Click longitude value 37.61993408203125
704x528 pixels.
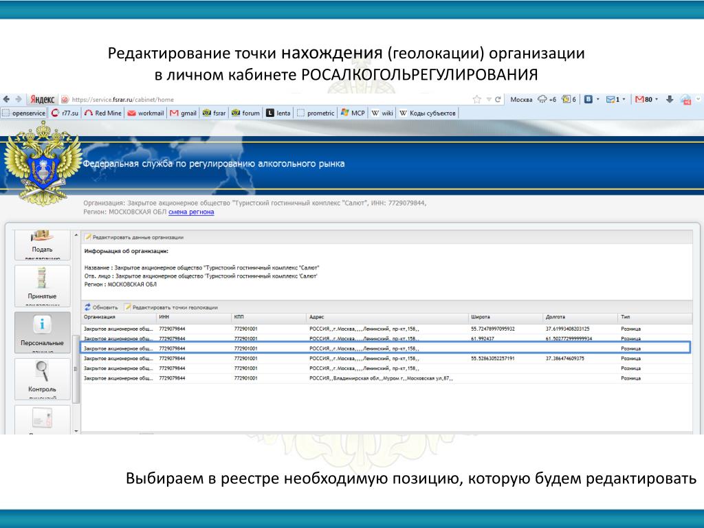[x=567, y=329]
